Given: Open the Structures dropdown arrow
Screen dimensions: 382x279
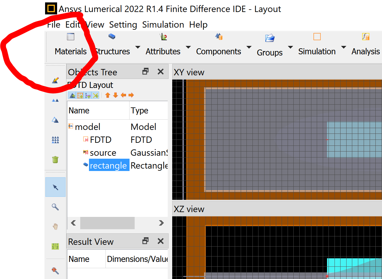Looking at the screenshot, I should coord(138,47).
